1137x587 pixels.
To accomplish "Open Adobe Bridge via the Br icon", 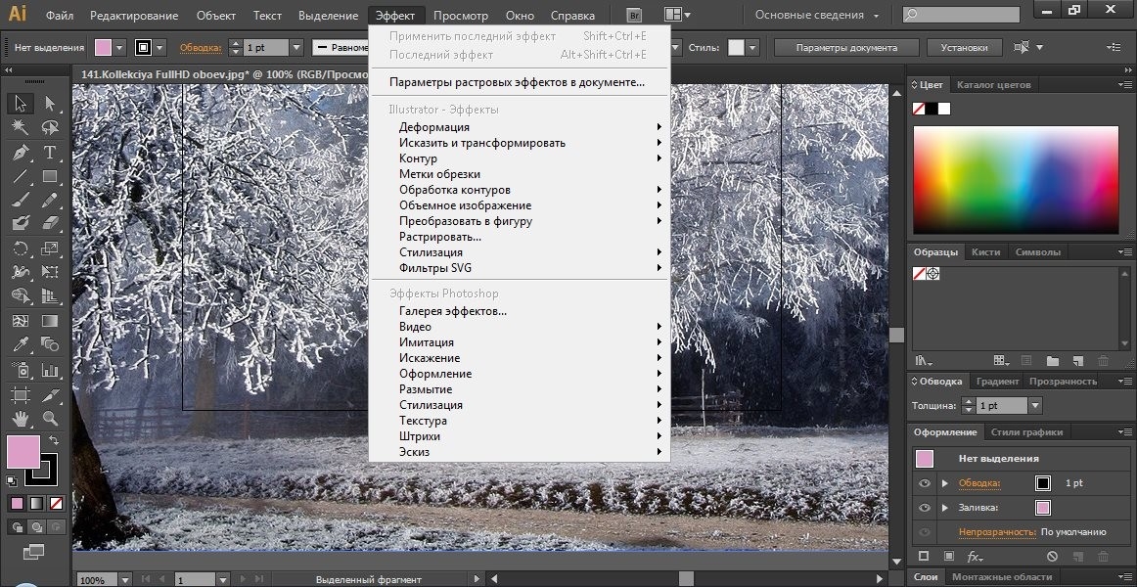I will 634,16.
